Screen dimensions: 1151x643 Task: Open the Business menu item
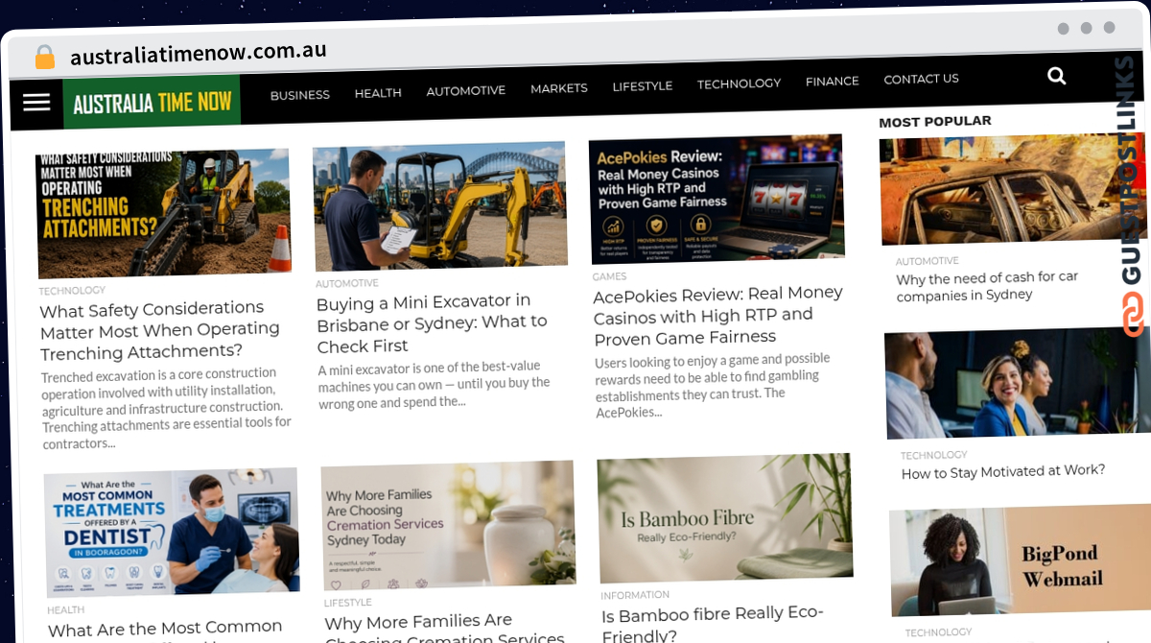pyautogui.click(x=300, y=95)
